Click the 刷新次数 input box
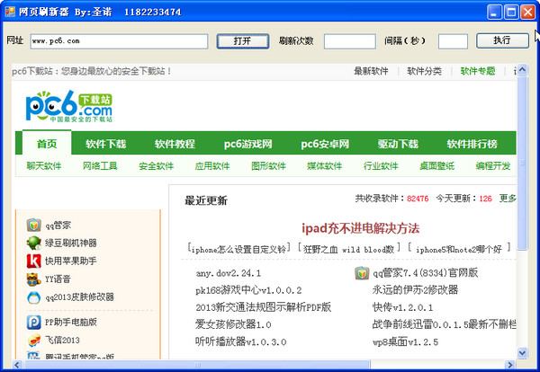 point(349,41)
